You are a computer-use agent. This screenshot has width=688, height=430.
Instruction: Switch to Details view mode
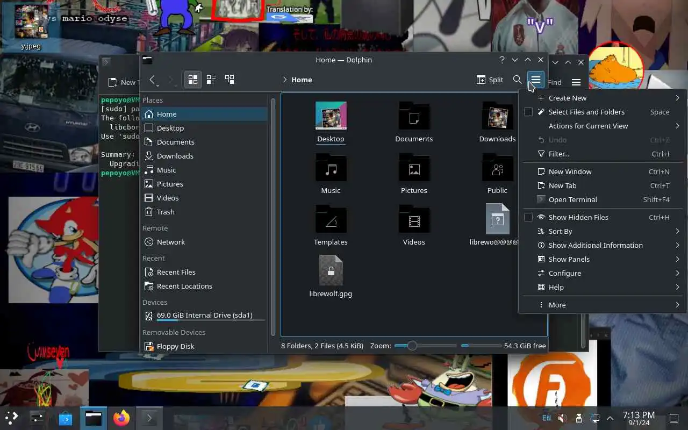coord(230,80)
